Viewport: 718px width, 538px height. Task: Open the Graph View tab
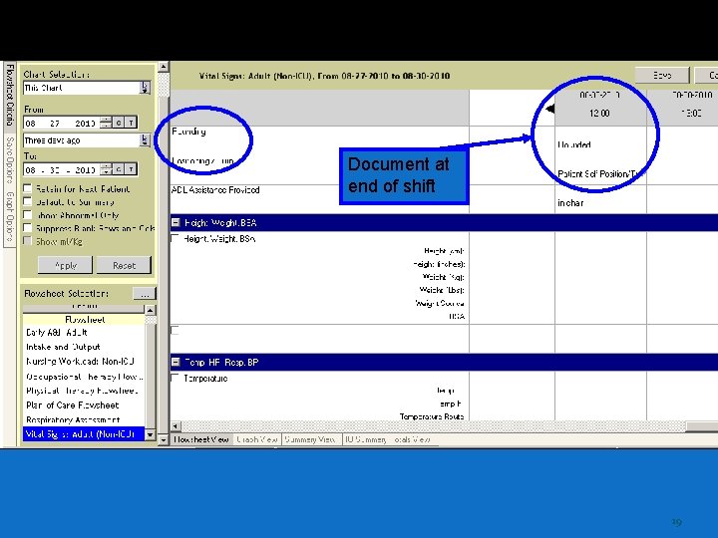[x=256, y=439]
